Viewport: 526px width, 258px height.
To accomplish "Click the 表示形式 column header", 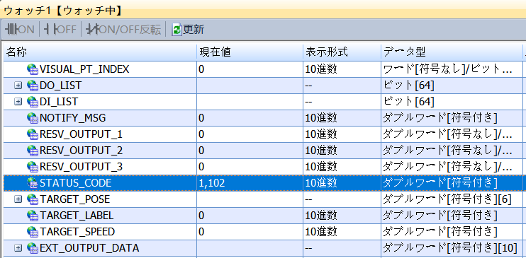I will pos(342,52).
